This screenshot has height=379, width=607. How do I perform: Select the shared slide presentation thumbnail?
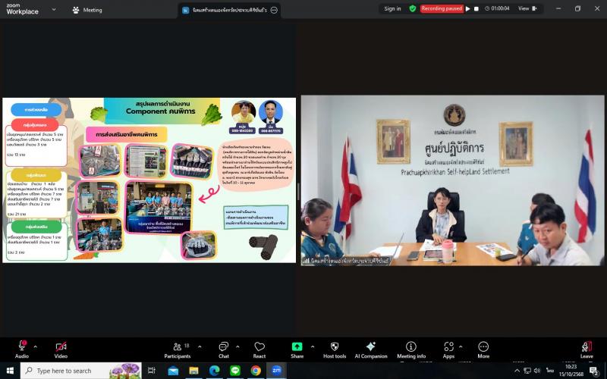pyautogui.click(x=149, y=180)
